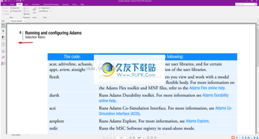Screen dimensions: 259x139
Task: Switch to the Home ribbon tab
Action: coord(12,4)
